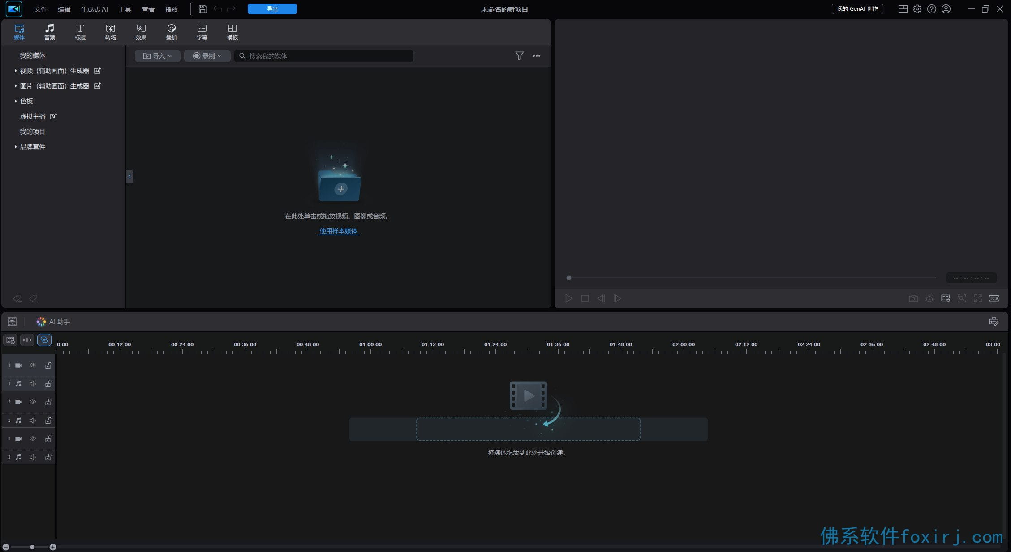Screen dimensions: 1011x552
Task: Click the timeline zoom slider handle
Action: (x=32, y=547)
